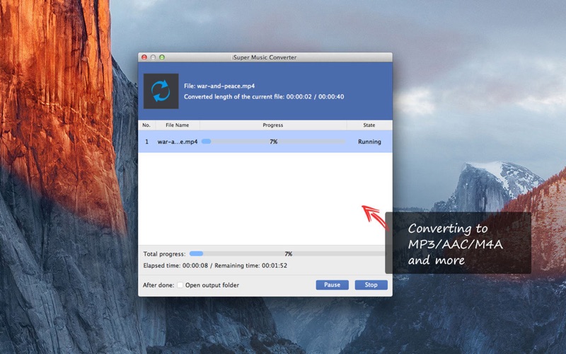Click the Progress column header
Viewport: 566px width, 354px height.
[x=272, y=125]
